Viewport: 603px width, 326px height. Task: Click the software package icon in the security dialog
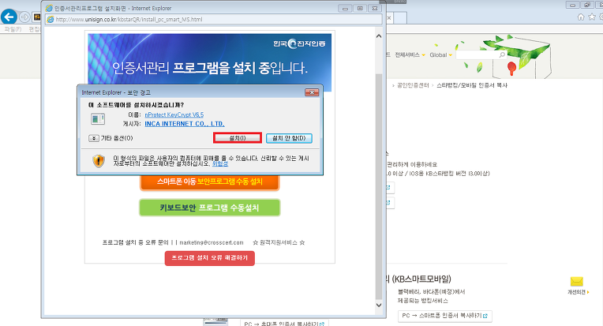(x=98, y=118)
